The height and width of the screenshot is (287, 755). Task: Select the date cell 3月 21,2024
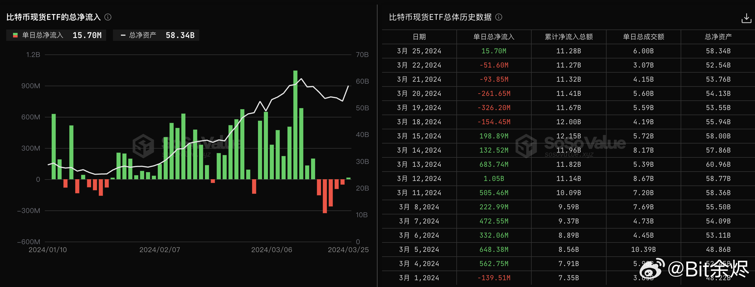(419, 80)
